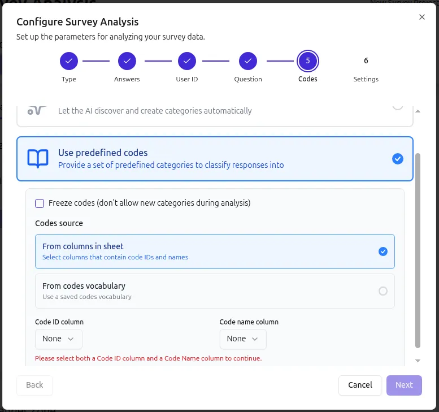Click the Cancel button
This screenshot has width=439, height=412.
coord(360,385)
